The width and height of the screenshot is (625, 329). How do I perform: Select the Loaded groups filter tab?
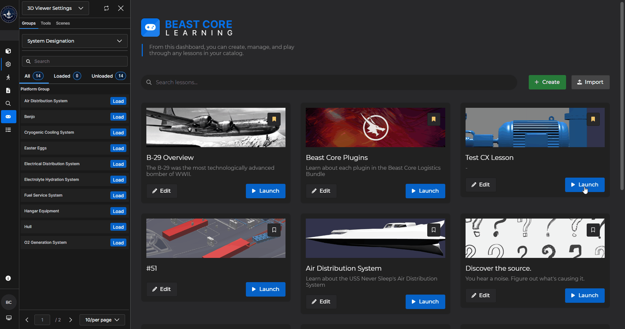67,76
